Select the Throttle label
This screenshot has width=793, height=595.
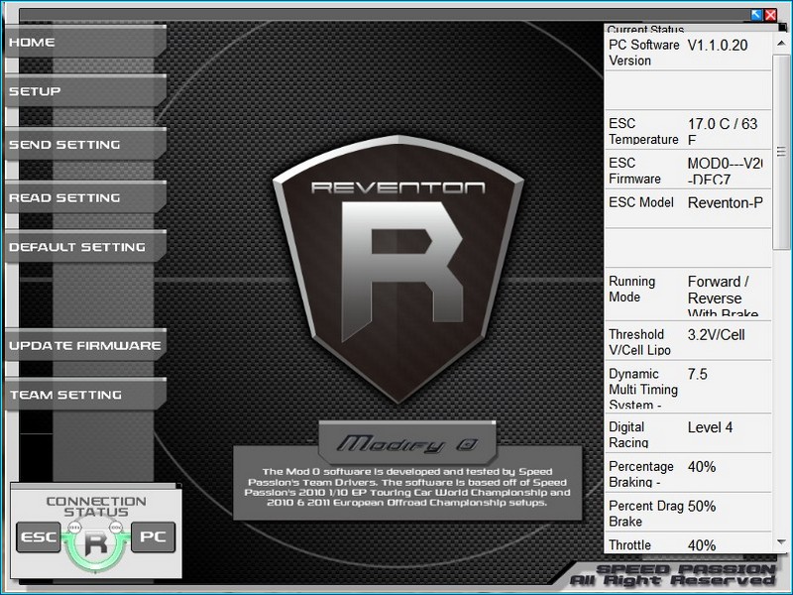(x=629, y=544)
